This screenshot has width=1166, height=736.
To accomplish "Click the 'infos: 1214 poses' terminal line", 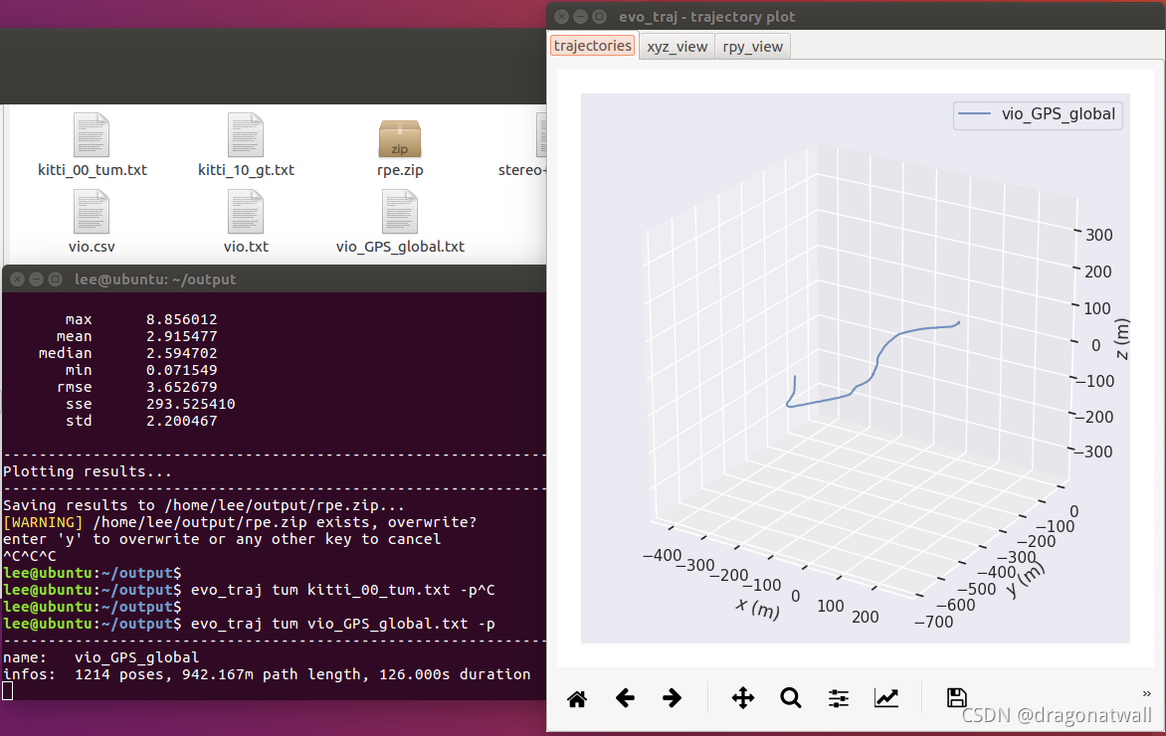I will point(267,675).
